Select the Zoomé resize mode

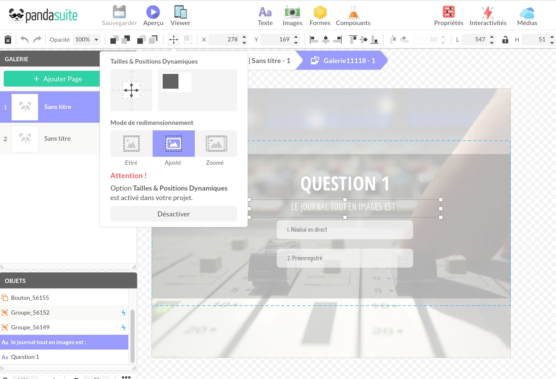click(216, 144)
